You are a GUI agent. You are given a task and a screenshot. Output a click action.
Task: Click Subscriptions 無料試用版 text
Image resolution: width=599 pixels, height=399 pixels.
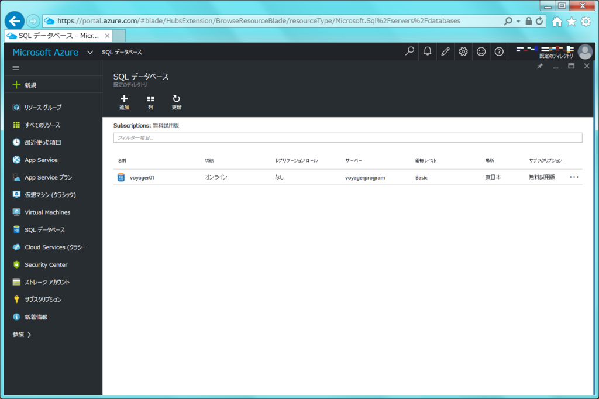click(x=146, y=125)
